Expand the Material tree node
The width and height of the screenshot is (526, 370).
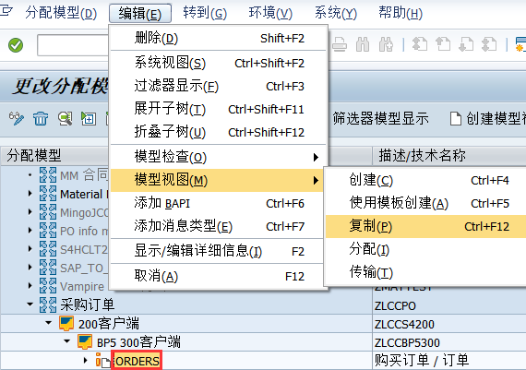point(30,194)
